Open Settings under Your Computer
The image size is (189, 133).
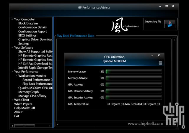pos(24,44)
